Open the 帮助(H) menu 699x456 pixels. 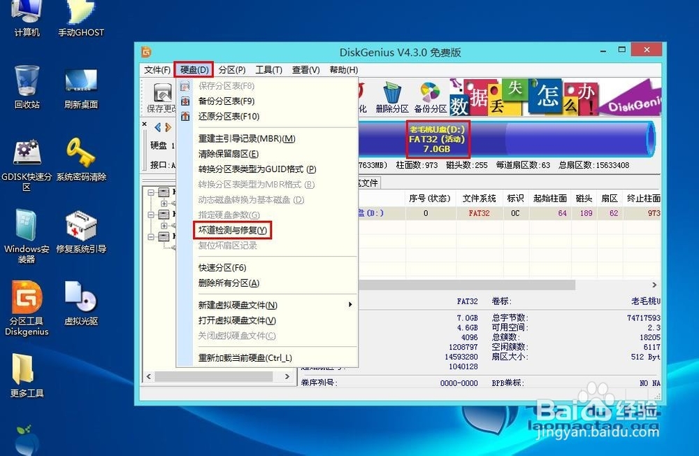(343, 70)
